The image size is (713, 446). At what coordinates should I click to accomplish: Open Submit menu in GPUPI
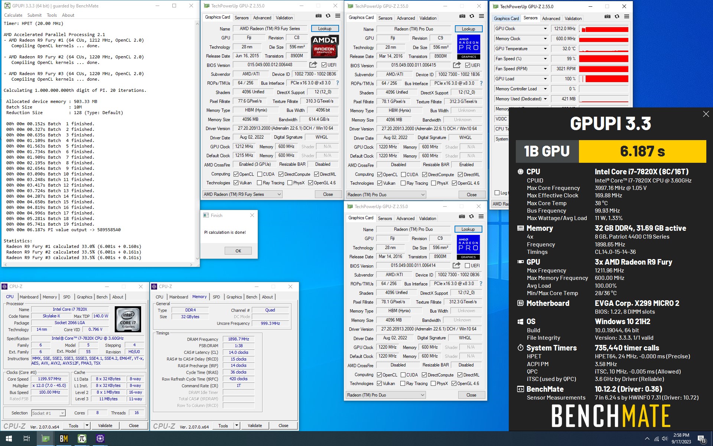click(x=34, y=15)
